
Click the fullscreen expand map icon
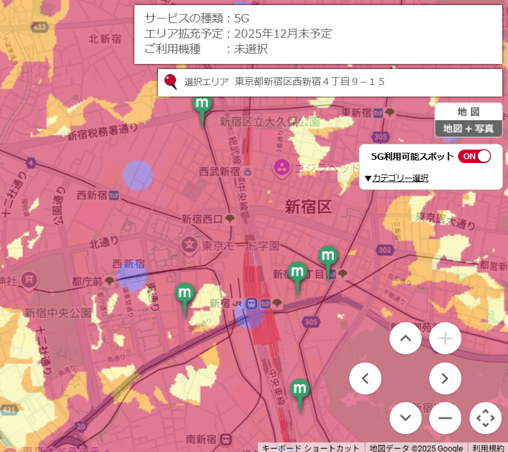click(x=485, y=418)
